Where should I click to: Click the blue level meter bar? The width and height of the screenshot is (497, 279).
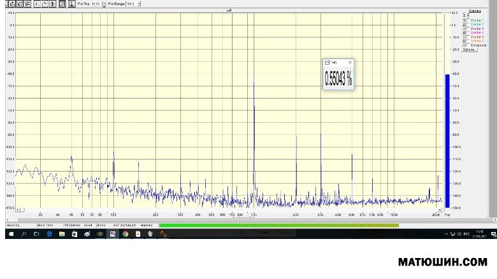447,140
